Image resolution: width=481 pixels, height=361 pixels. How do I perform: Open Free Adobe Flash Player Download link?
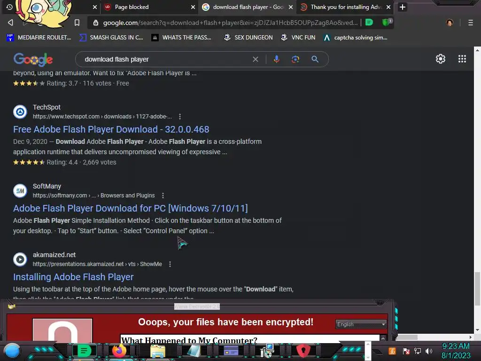click(111, 129)
